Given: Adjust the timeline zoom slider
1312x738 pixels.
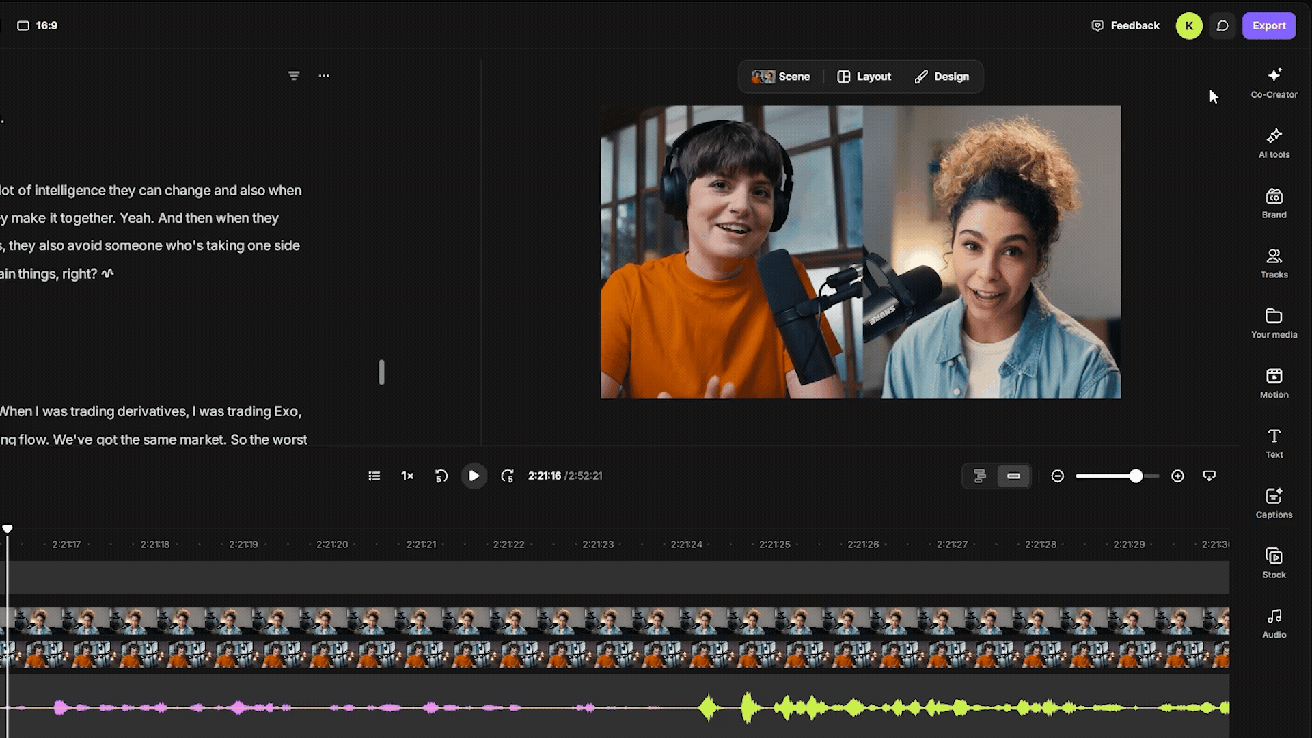Looking at the screenshot, I should click(x=1136, y=476).
